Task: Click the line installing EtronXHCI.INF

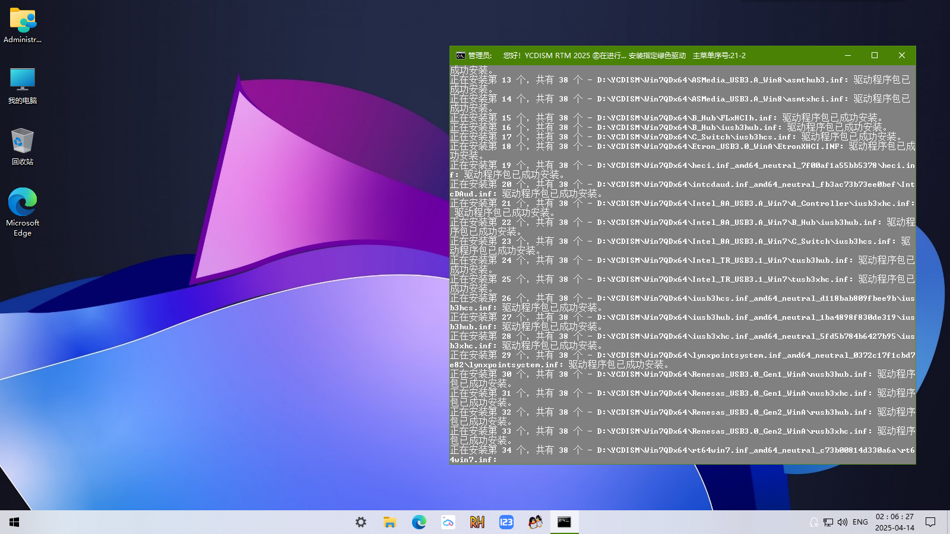Action: point(683,151)
